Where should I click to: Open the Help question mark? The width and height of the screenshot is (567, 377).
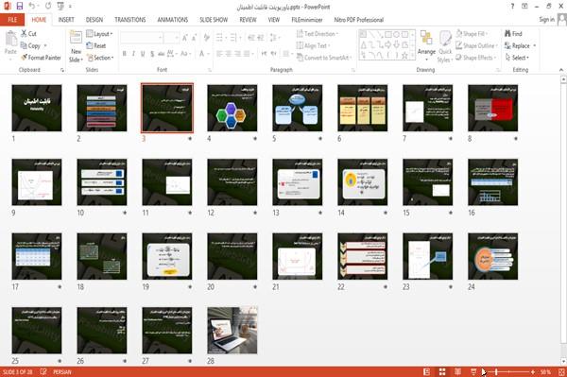[512, 7]
